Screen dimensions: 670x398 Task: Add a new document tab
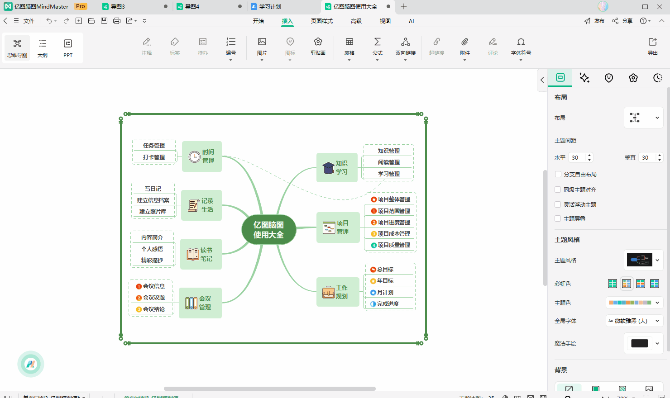coord(404,6)
